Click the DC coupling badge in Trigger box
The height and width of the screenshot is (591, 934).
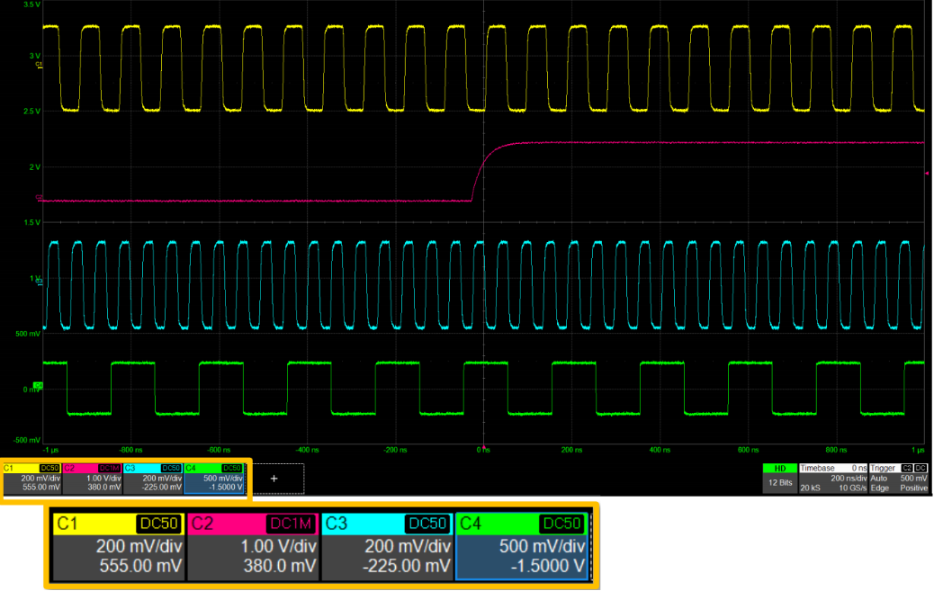[921, 469]
